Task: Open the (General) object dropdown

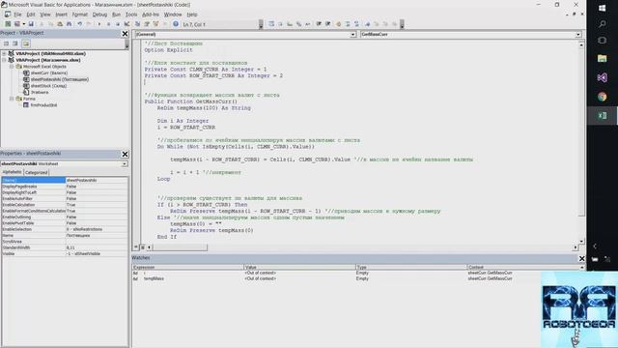Action: (352, 35)
